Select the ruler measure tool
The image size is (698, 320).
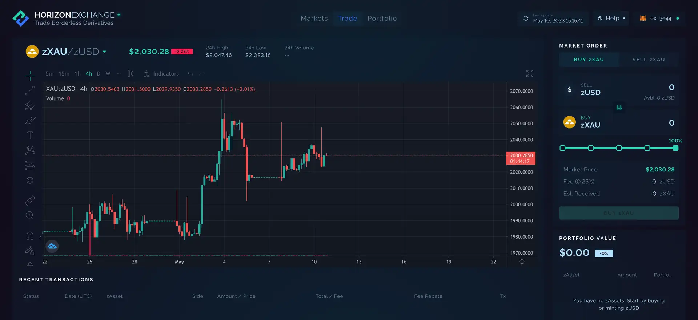click(30, 200)
